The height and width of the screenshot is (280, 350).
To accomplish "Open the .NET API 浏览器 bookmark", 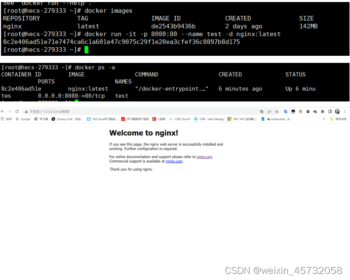I will [243, 119].
